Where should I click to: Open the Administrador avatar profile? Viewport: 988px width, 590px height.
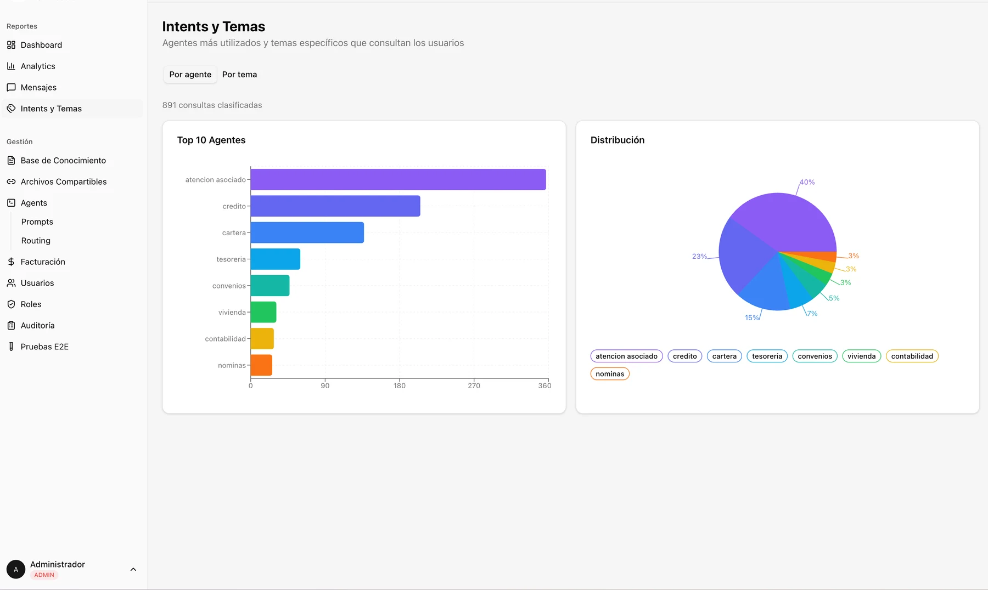16,570
